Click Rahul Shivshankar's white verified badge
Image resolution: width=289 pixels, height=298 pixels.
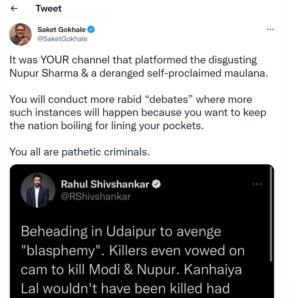coord(156,184)
